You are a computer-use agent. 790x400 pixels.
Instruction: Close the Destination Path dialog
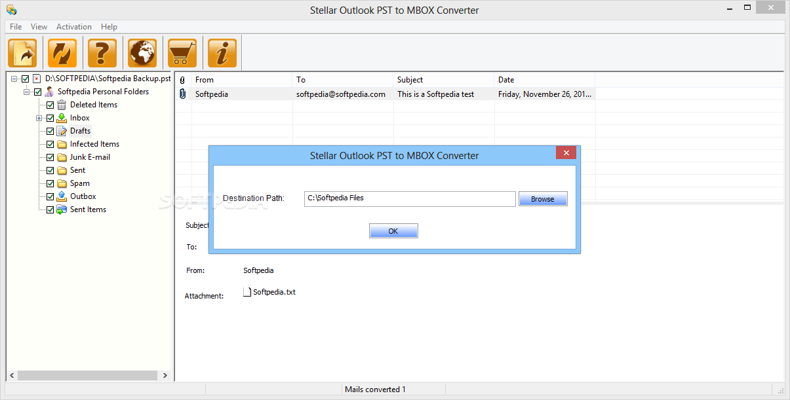(566, 153)
